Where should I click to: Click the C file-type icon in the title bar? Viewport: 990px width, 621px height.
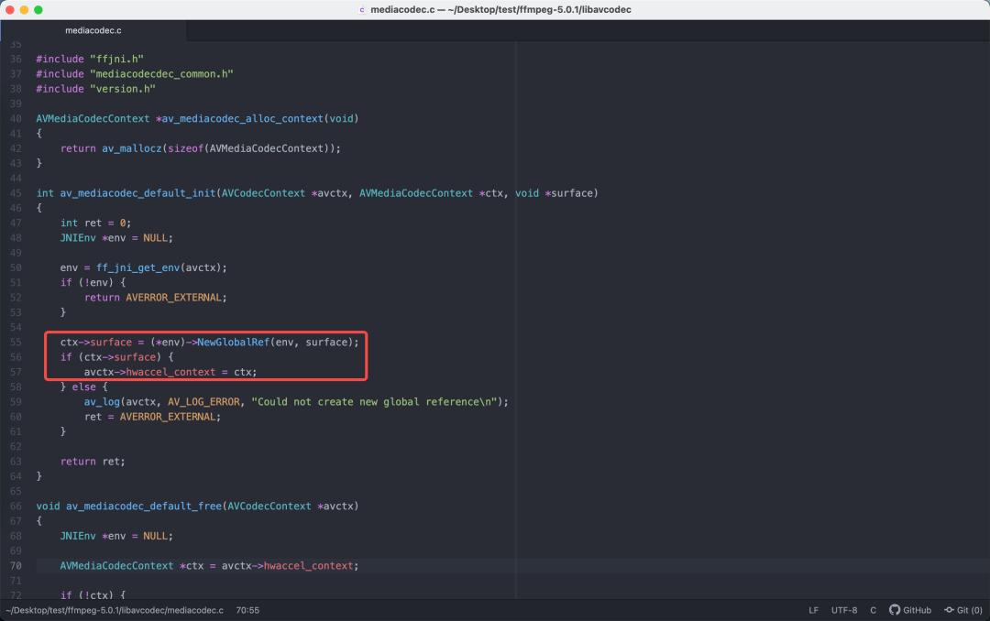[360, 9]
